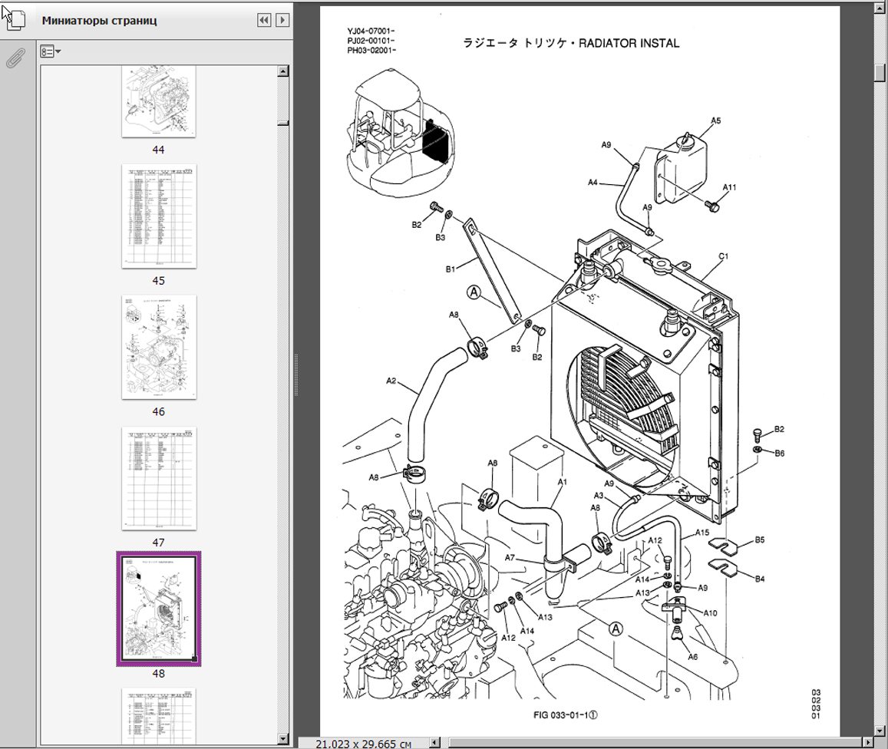This screenshot has width=888, height=749.
Task: Click the page size readout 21.023 x 29.665
Action: click(364, 743)
